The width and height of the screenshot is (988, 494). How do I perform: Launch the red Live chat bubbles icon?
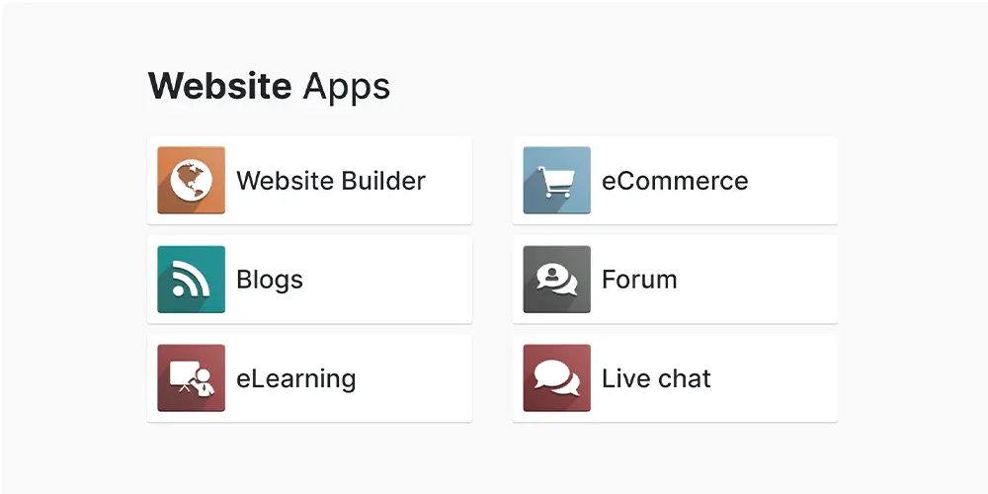(x=556, y=378)
